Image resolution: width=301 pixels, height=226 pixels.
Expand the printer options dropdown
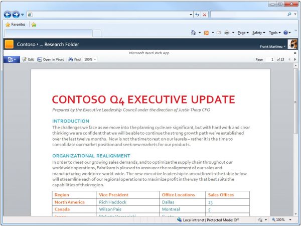(233, 33)
